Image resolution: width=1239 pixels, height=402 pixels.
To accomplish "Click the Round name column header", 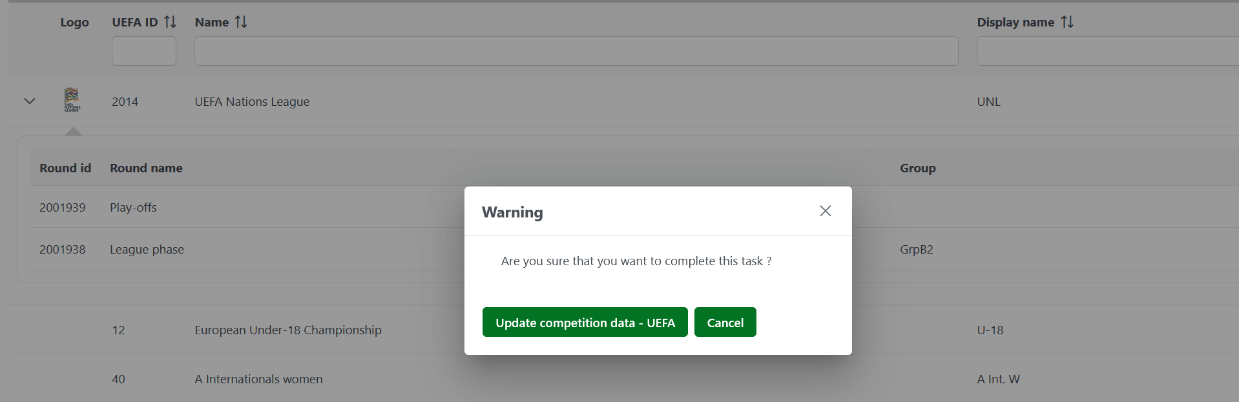I will pyautogui.click(x=146, y=168).
